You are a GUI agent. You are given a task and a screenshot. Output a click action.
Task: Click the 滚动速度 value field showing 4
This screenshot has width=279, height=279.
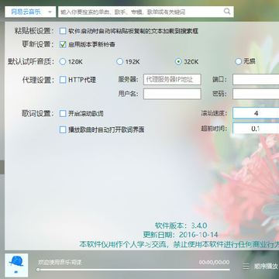coord(256,113)
